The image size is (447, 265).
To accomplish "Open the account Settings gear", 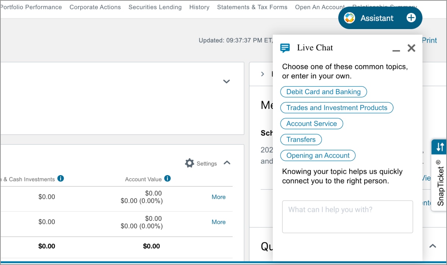I will [190, 163].
